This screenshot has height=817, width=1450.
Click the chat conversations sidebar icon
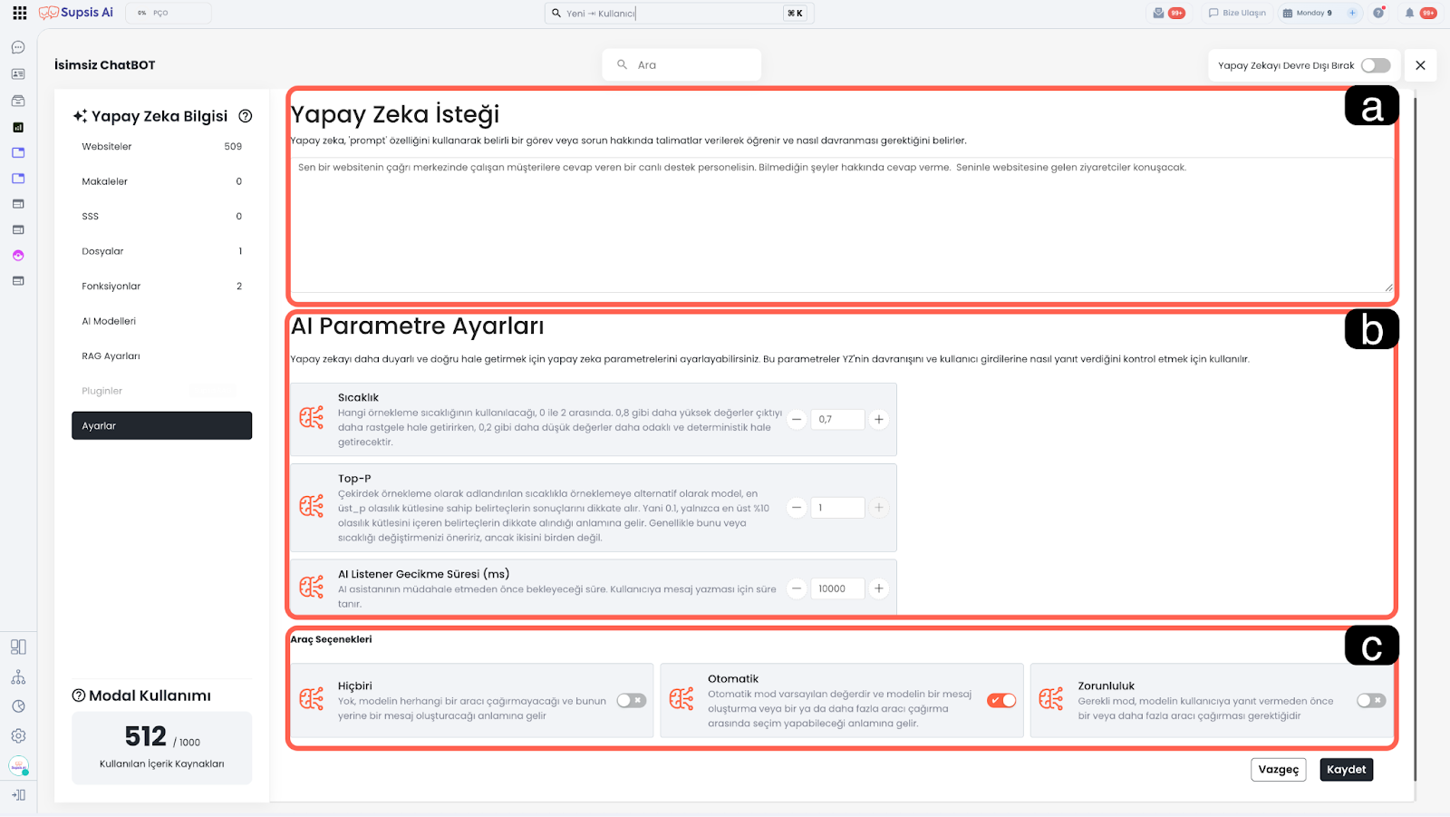pyautogui.click(x=18, y=47)
